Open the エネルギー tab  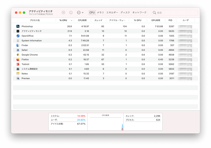[x=112, y=12]
